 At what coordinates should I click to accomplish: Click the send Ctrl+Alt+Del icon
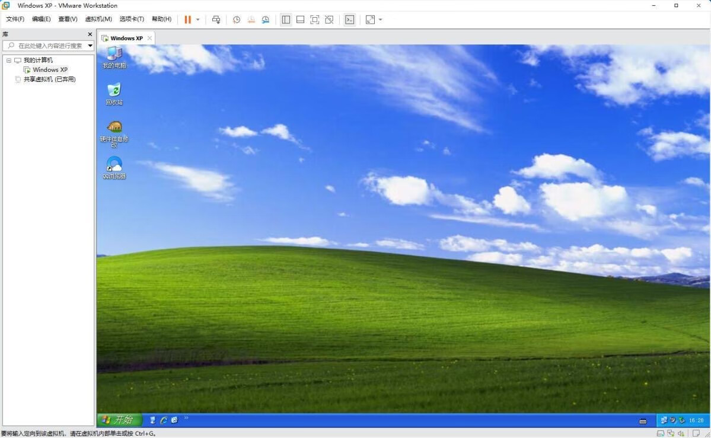click(x=216, y=20)
